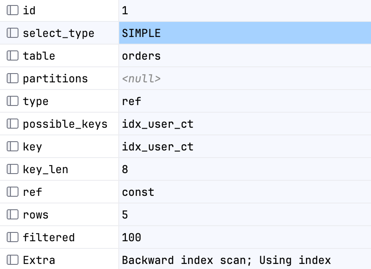
Task: Click the key value idx_user_ct cell
Action: [x=245, y=146]
